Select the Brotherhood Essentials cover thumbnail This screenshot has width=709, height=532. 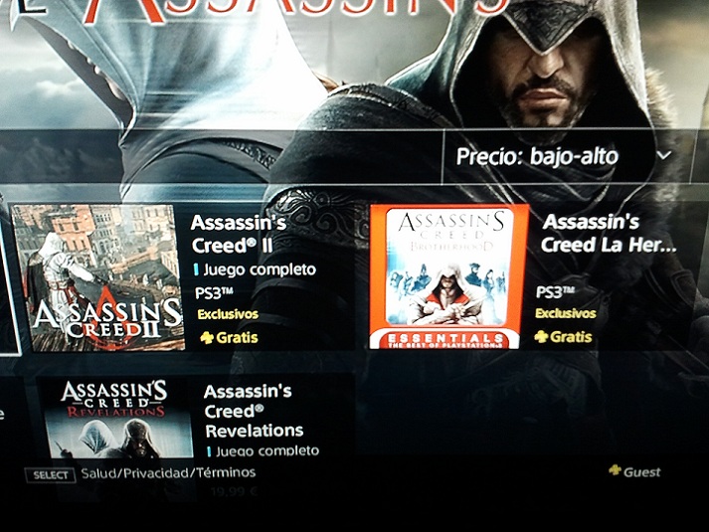click(x=449, y=276)
